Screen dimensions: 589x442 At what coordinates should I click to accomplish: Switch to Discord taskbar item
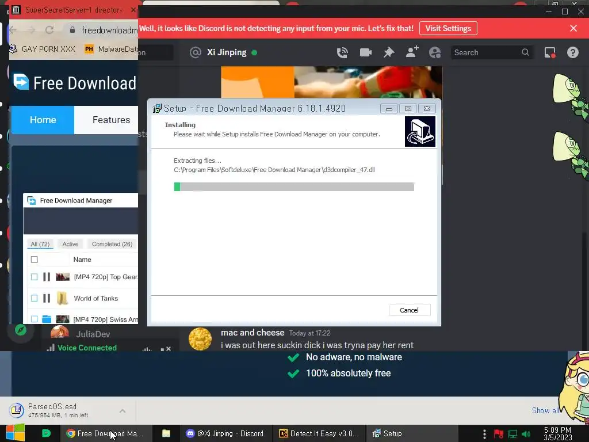tap(225, 433)
